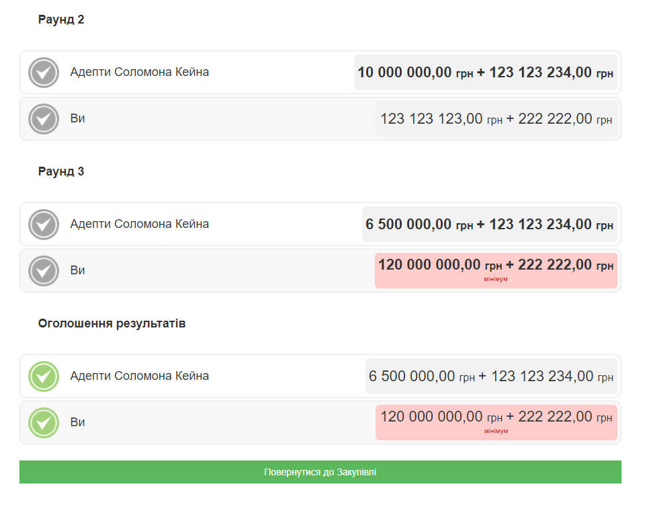Click the Ви label in Оголошення результатів
The height and width of the screenshot is (515, 647).
(78, 422)
